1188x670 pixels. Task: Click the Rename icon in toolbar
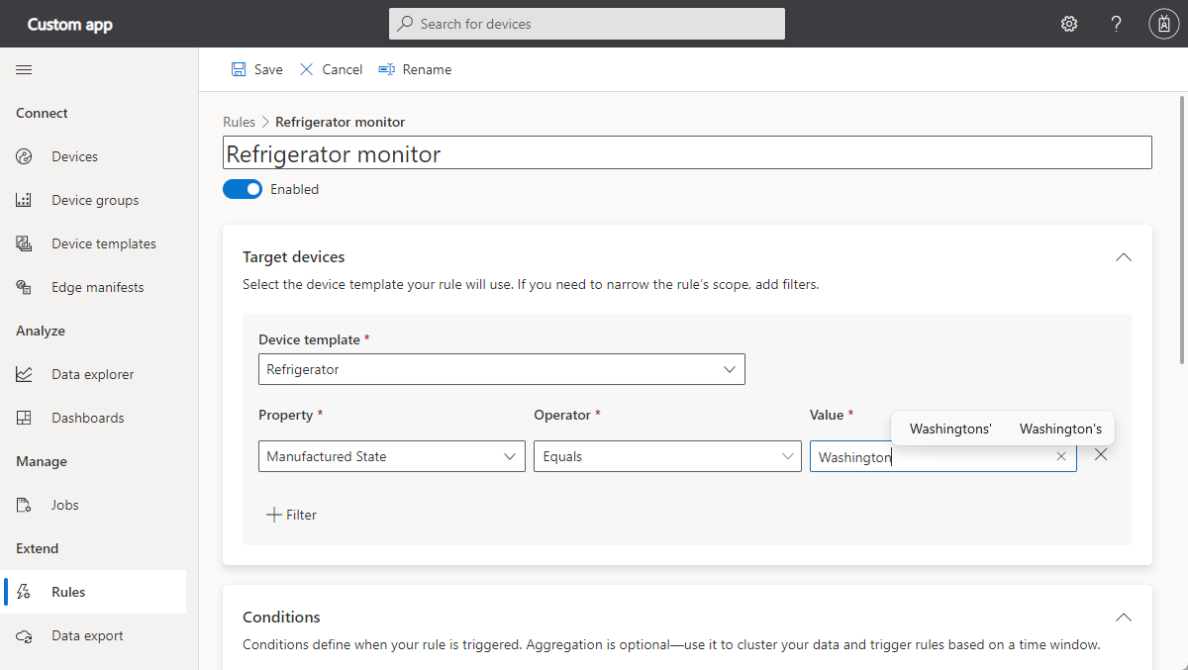[x=387, y=69]
